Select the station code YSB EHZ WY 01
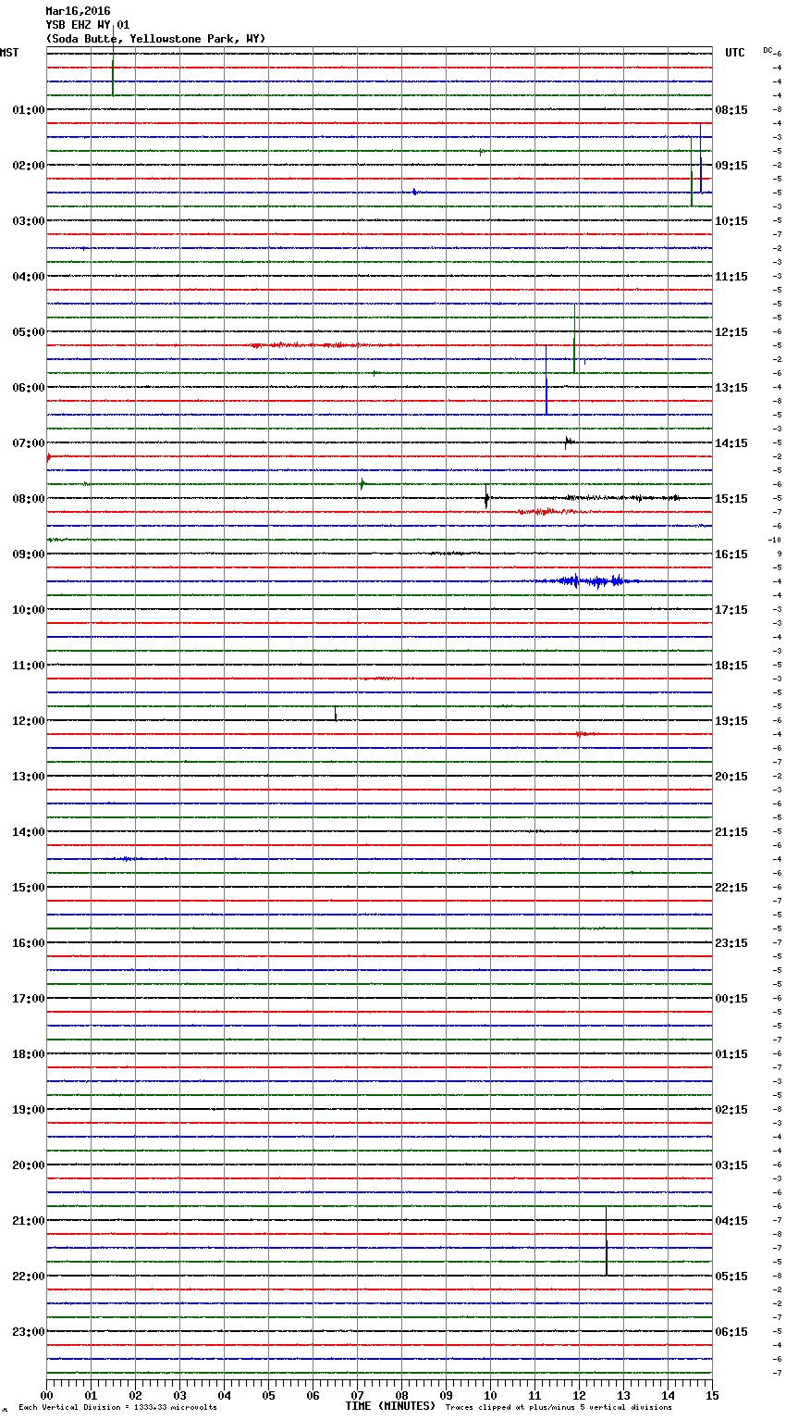Viewport: 786px width, 1420px height. point(88,25)
